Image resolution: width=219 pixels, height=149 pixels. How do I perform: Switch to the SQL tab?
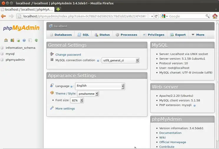click(x=83, y=35)
